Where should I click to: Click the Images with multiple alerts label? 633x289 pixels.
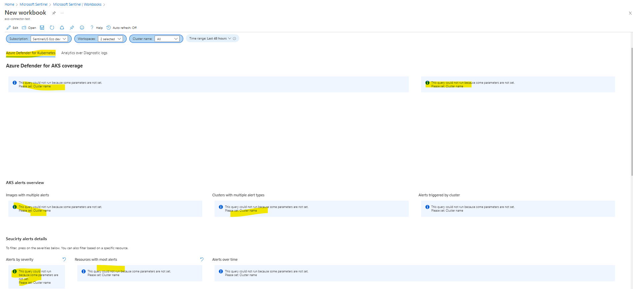click(x=27, y=195)
